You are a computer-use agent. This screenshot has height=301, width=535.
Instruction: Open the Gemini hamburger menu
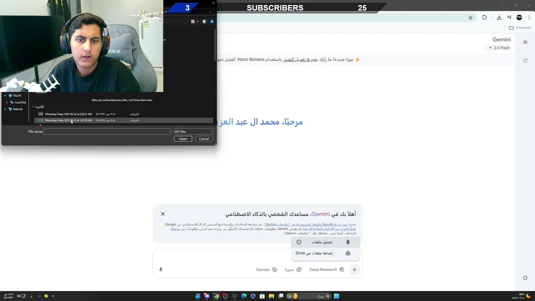[x=525, y=42]
